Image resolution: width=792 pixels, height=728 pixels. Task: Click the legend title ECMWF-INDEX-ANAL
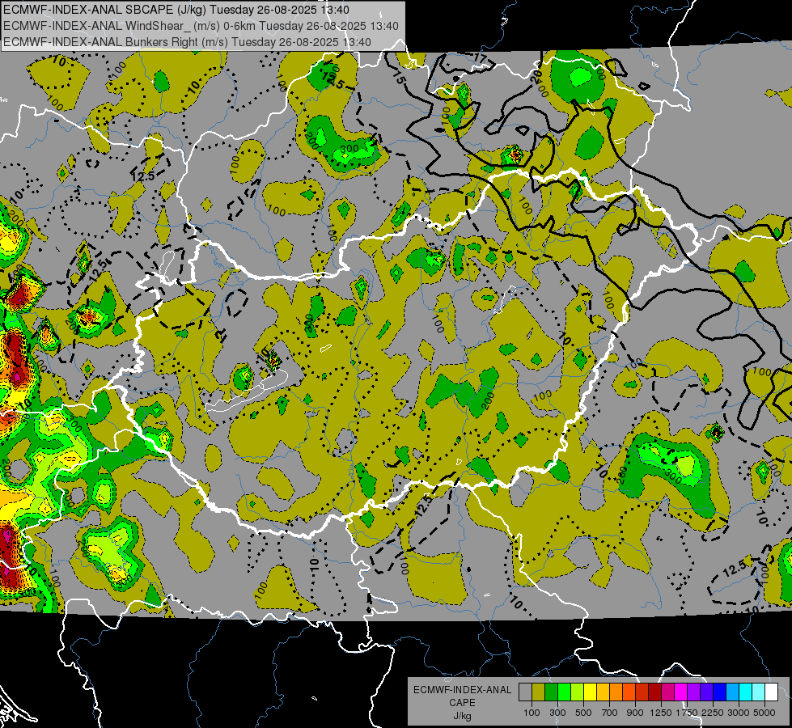point(463,690)
